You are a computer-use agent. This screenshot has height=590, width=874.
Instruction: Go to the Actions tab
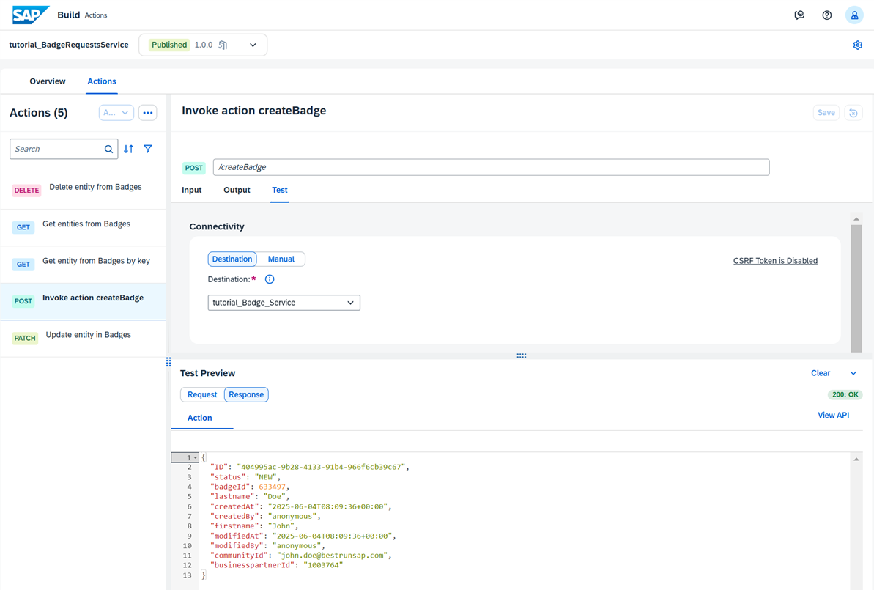click(102, 81)
